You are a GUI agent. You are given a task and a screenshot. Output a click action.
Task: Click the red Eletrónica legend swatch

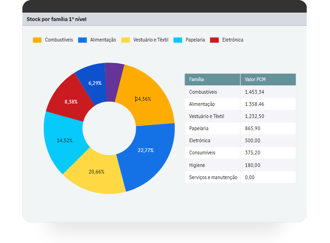tap(214, 40)
